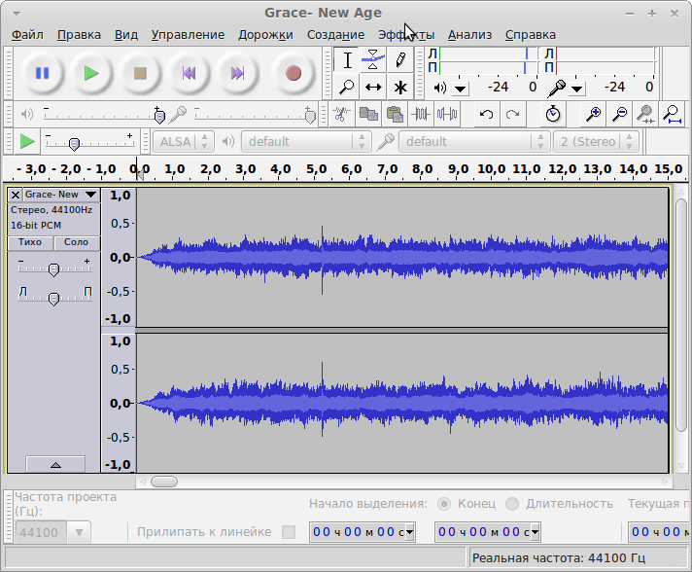This screenshot has height=572, width=692.
Task: Open the Справка menu
Action: (x=531, y=35)
